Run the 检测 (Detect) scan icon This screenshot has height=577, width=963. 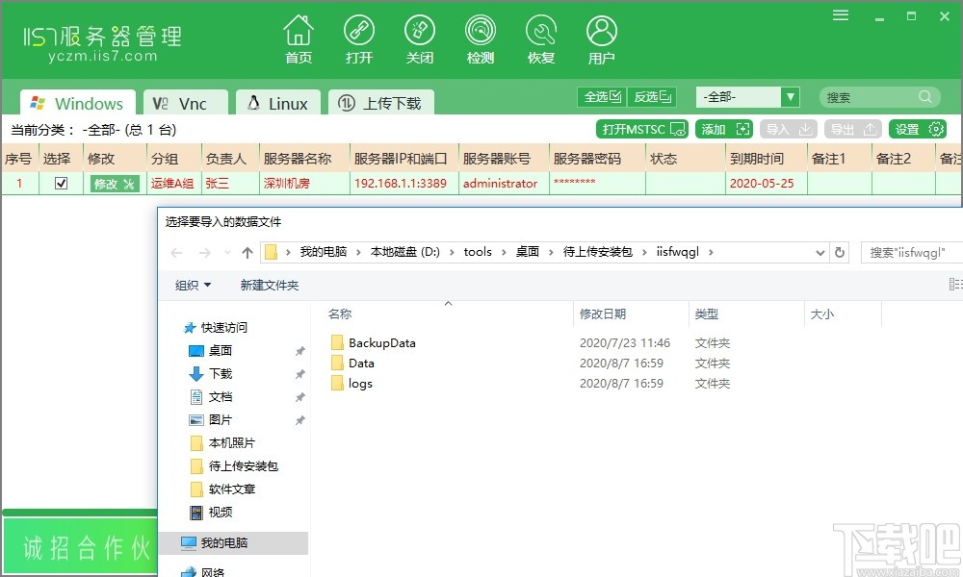coord(481,38)
